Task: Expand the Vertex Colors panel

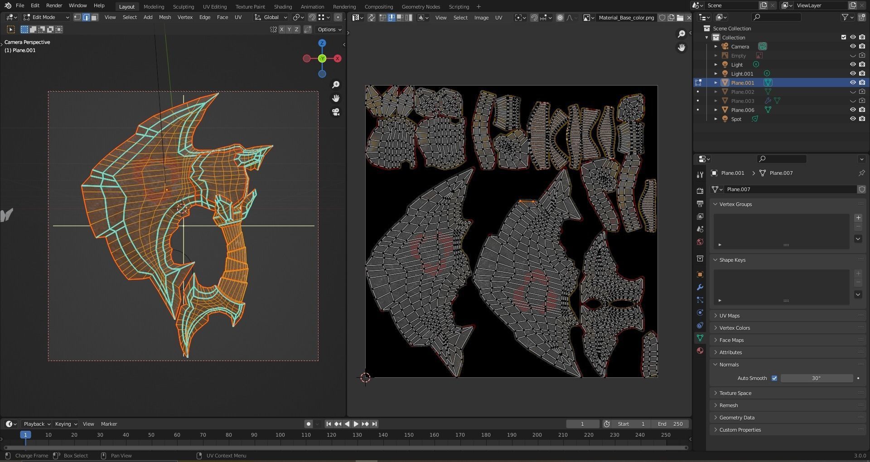Action: (734, 328)
